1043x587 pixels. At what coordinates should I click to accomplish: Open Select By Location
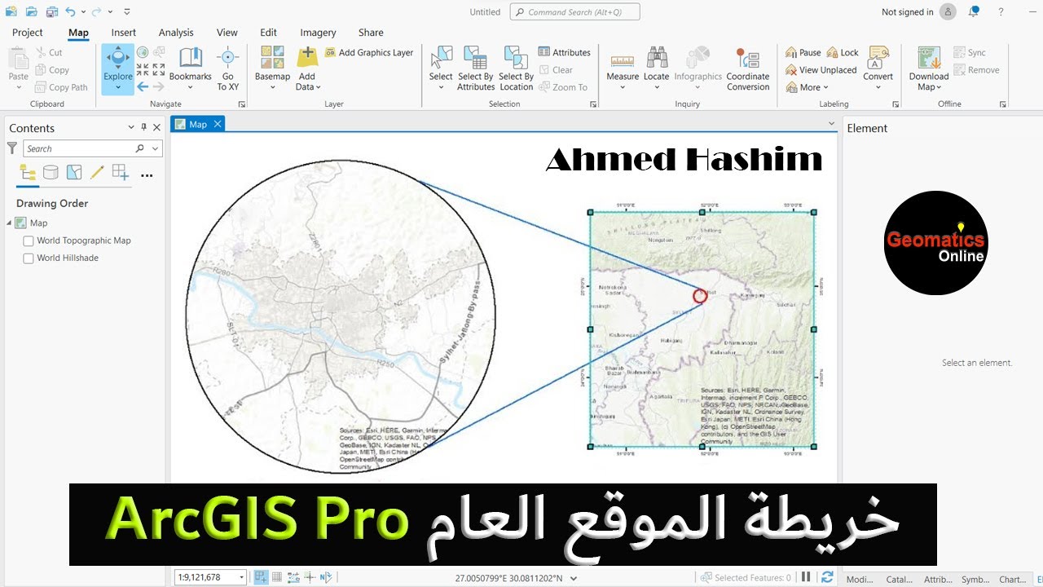click(517, 68)
